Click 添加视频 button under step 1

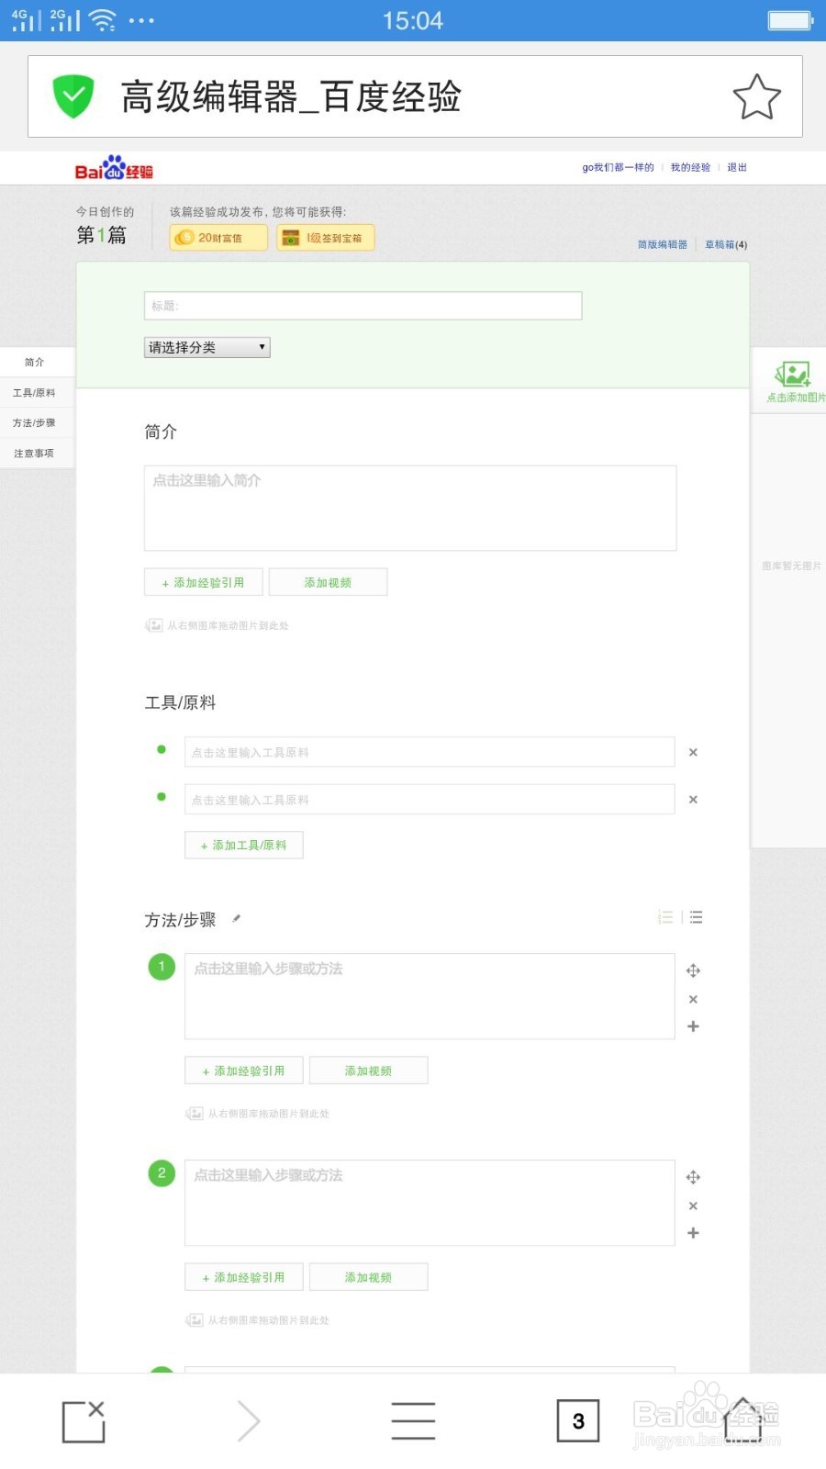tap(369, 1071)
